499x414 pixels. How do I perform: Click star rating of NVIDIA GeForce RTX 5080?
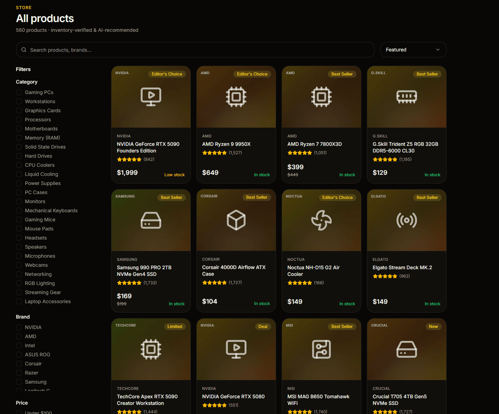pyautogui.click(x=215, y=405)
